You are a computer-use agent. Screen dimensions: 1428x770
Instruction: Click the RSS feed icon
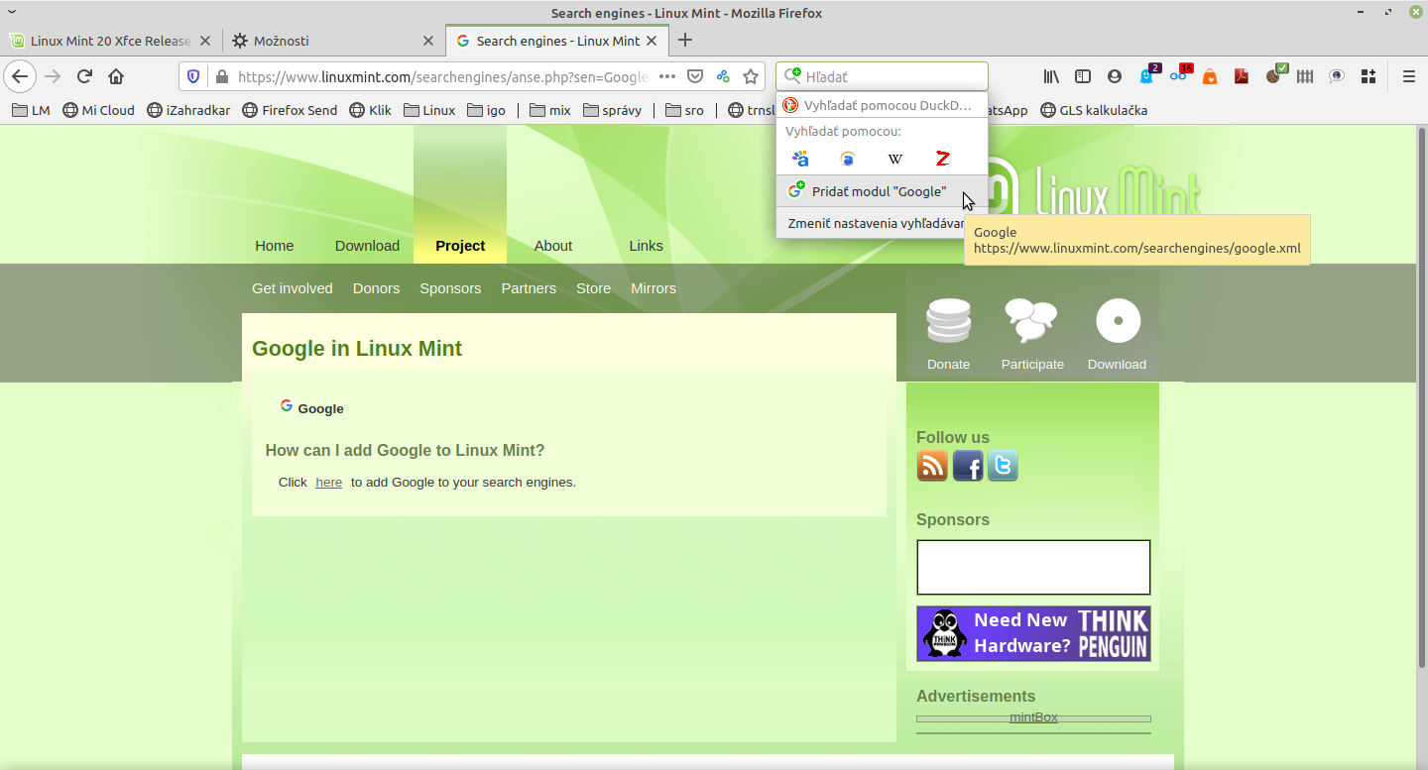pos(932,466)
